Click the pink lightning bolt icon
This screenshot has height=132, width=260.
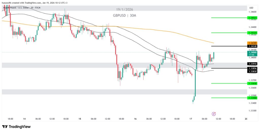coord(214,114)
